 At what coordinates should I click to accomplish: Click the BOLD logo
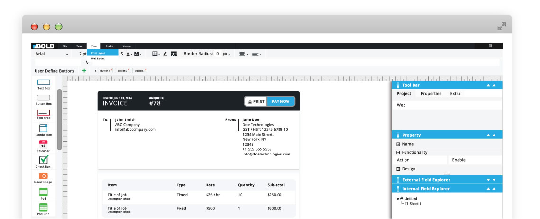pyautogui.click(x=43, y=46)
